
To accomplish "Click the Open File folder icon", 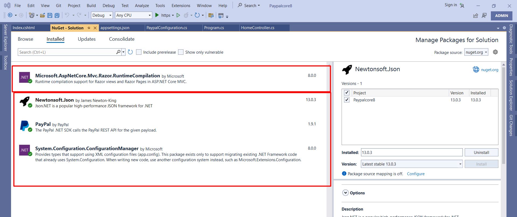I will (x=43, y=15).
